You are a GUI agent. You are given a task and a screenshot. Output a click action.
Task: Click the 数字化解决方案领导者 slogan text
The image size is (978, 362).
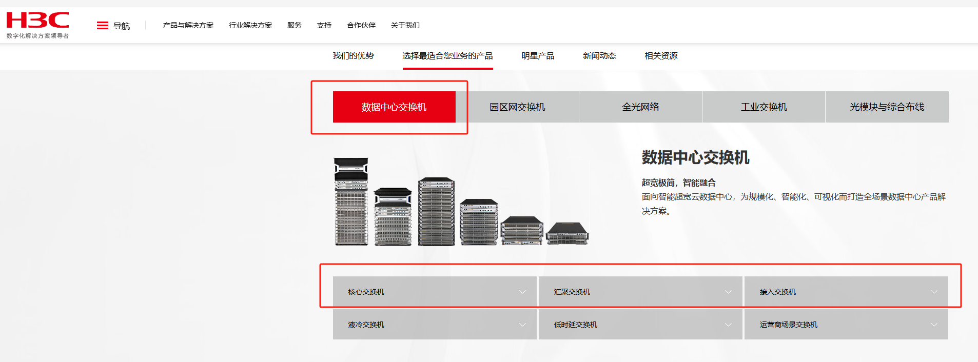tap(37, 36)
